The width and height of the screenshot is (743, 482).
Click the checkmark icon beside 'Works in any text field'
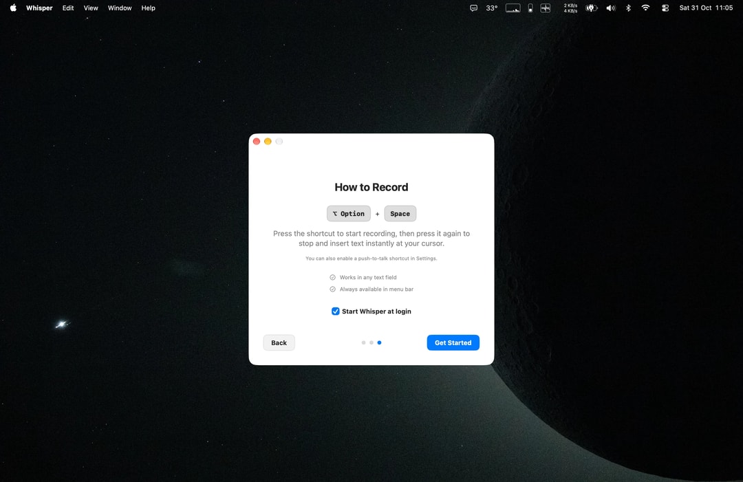[x=333, y=278]
